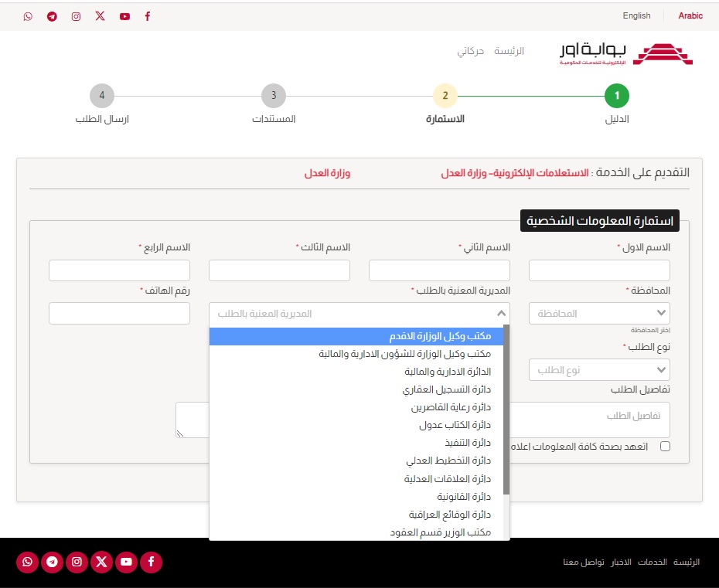Switch language to Arabic
This screenshot has height=588, width=719.
690,15
